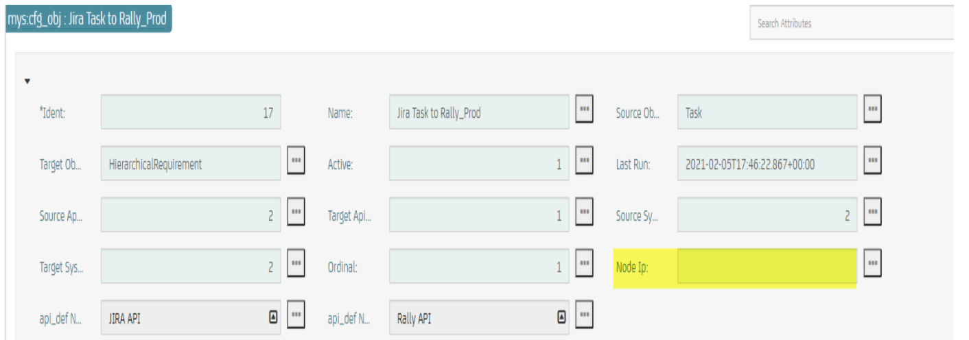Click ellipsis button next to Last Run
969x340 pixels.
[872, 162]
